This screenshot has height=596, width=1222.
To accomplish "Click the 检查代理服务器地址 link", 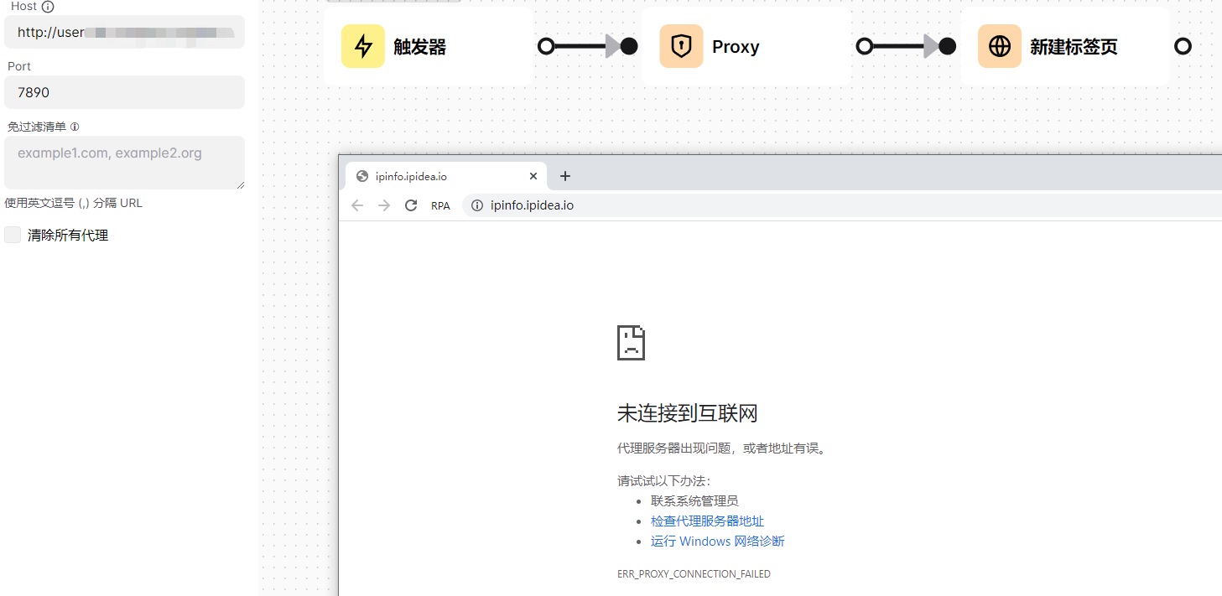I will pos(708,521).
